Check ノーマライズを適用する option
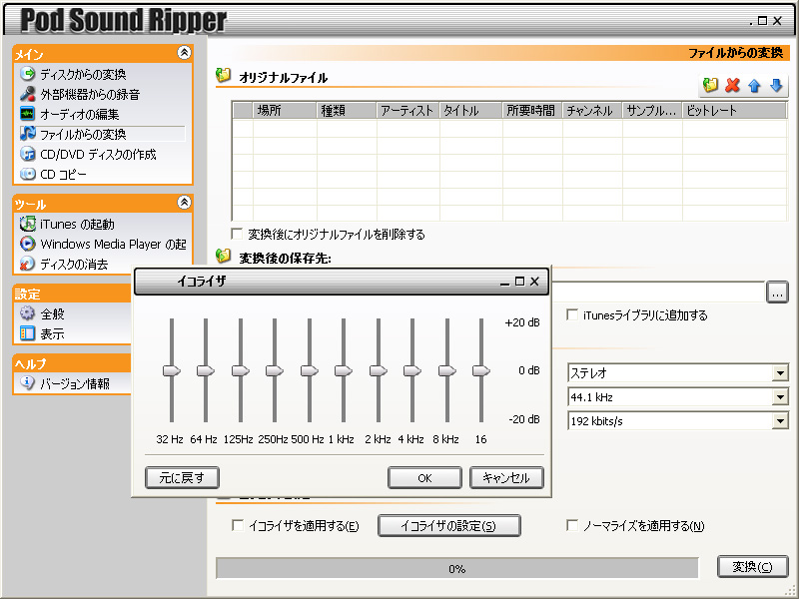The width and height of the screenshot is (799, 599). 572,526
